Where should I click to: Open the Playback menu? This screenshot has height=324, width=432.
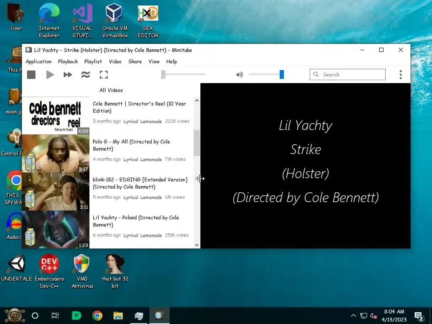click(x=68, y=62)
